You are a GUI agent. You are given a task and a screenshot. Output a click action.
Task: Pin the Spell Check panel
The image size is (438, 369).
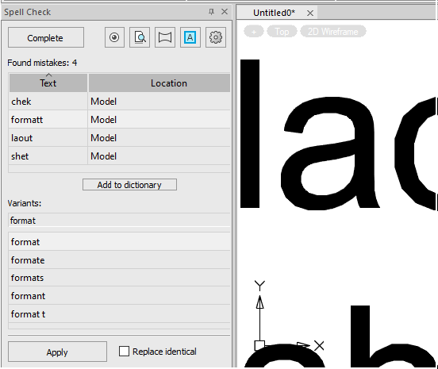(x=211, y=12)
